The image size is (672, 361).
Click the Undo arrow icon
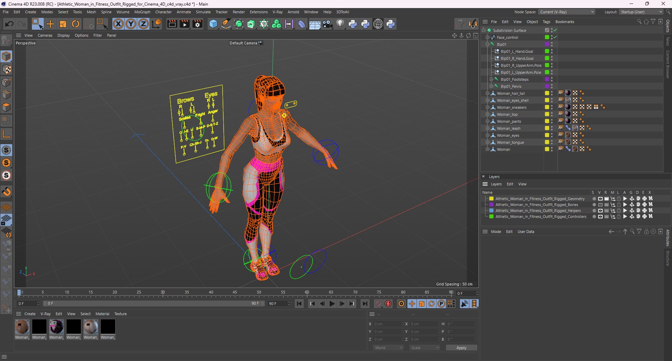click(9, 24)
